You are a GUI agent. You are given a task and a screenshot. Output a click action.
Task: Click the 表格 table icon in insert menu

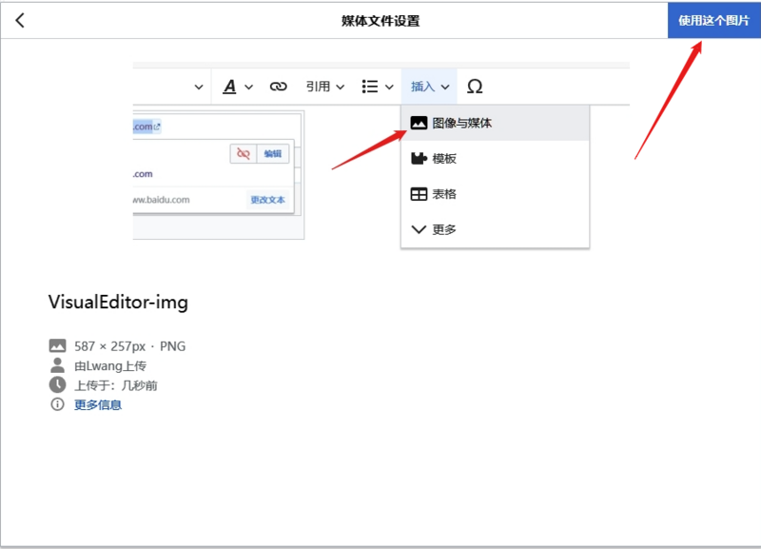pyautogui.click(x=420, y=193)
